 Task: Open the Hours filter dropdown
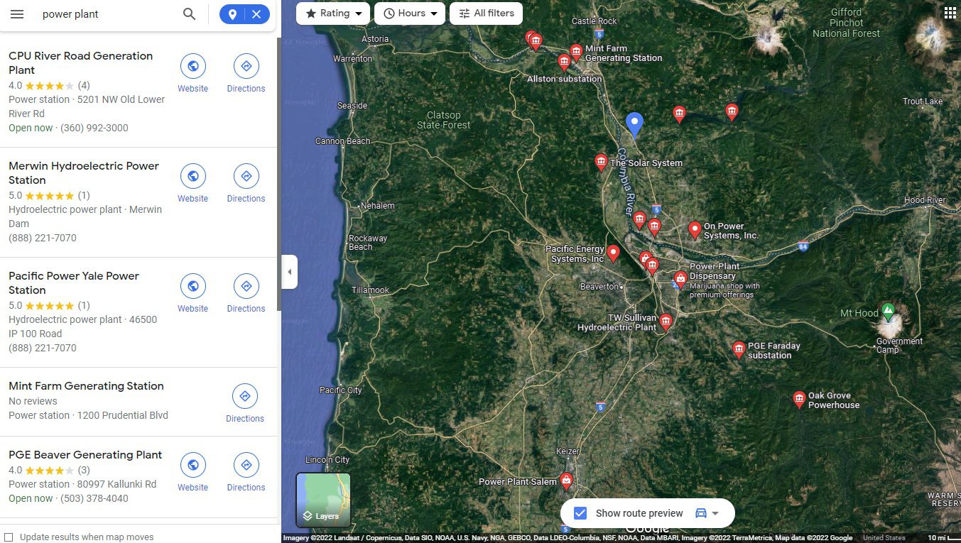410,13
